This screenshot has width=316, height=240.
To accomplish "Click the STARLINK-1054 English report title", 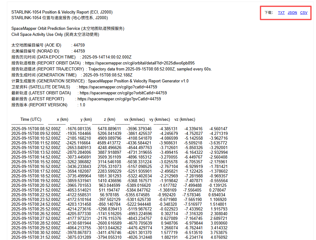I will click(x=62, y=12).
